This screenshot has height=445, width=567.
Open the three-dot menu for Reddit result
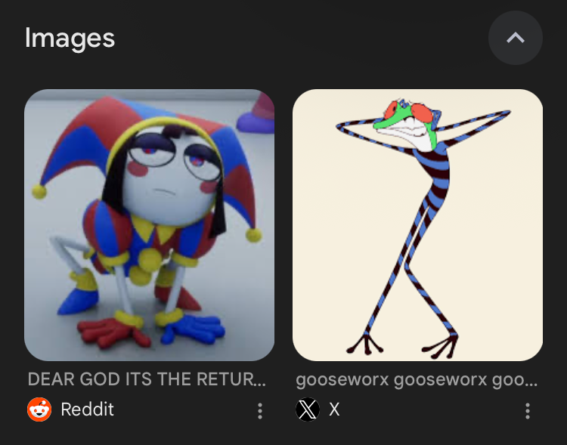(x=259, y=411)
